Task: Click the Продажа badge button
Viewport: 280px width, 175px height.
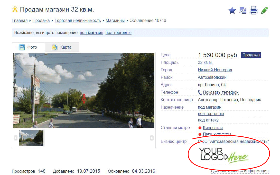Action: pyautogui.click(x=251, y=55)
